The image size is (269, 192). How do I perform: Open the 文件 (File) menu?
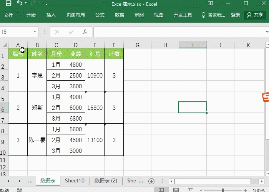coord(8,15)
